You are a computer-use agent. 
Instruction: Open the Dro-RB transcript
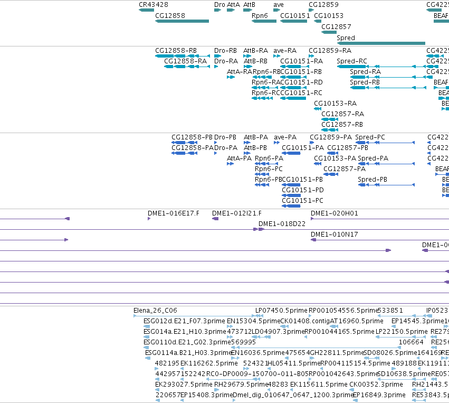(x=217, y=56)
